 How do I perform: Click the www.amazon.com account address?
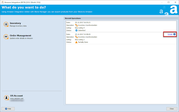tap(17, 99)
